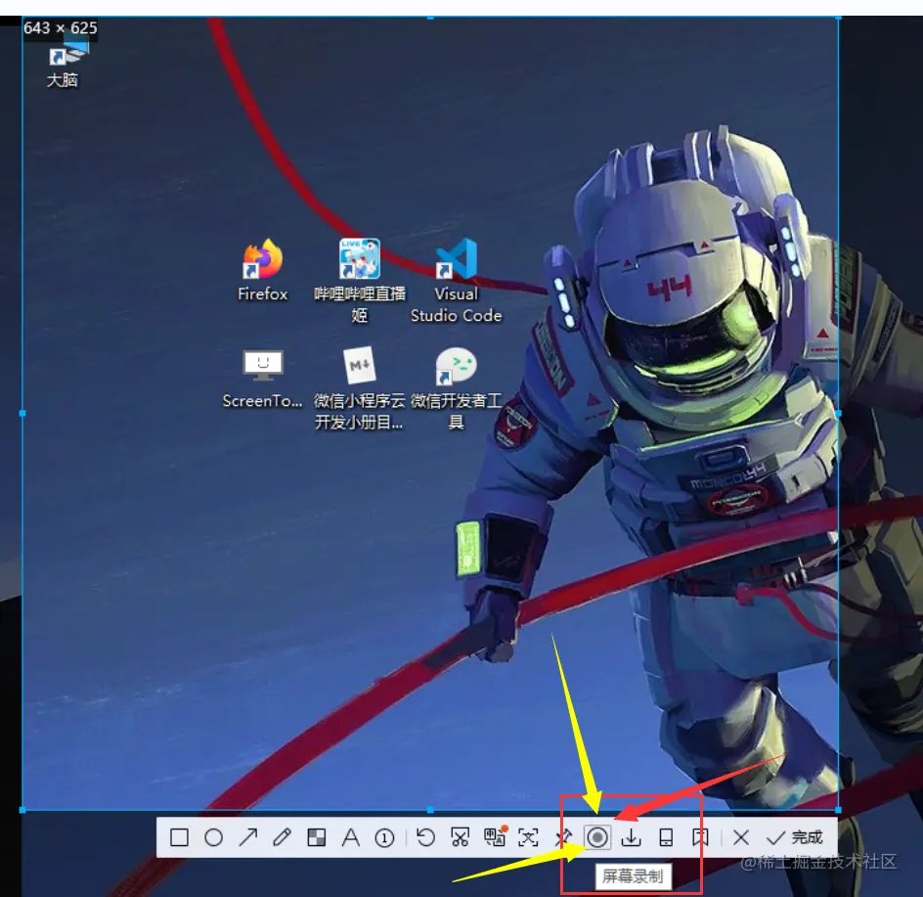Open the 哔哩哔哩直播姬 shortcut

coord(360,281)
